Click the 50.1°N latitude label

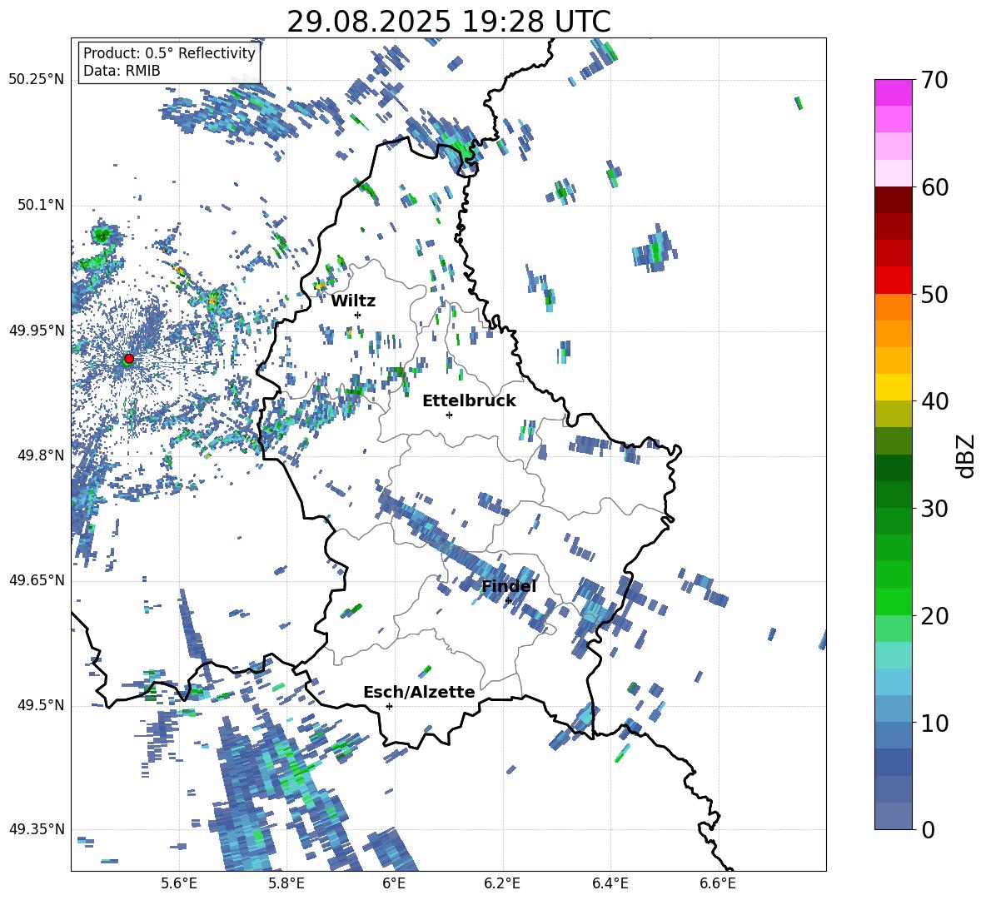click(x=40, y=205)
